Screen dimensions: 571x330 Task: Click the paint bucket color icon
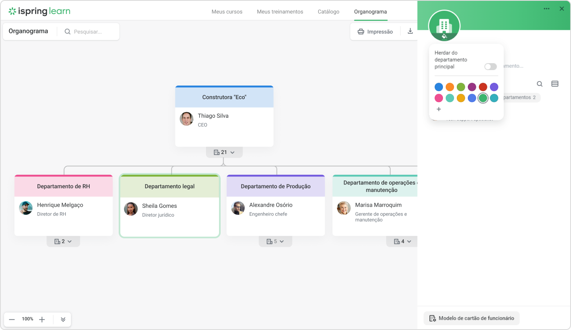pos(445,36)
